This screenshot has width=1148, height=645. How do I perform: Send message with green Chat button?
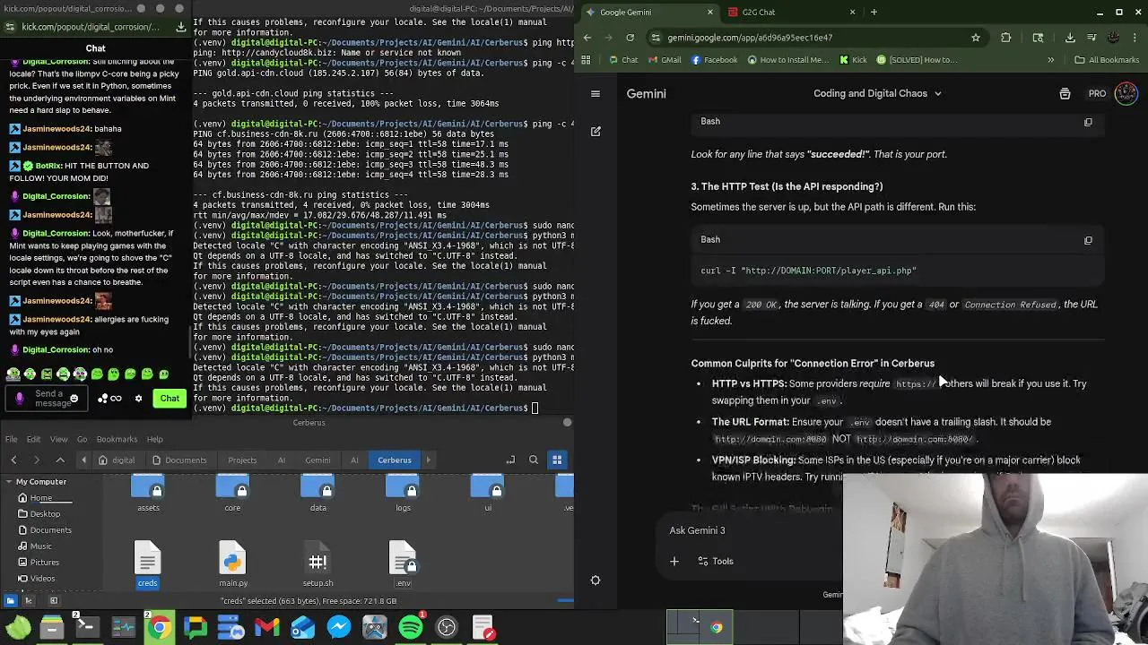(170, 399)
